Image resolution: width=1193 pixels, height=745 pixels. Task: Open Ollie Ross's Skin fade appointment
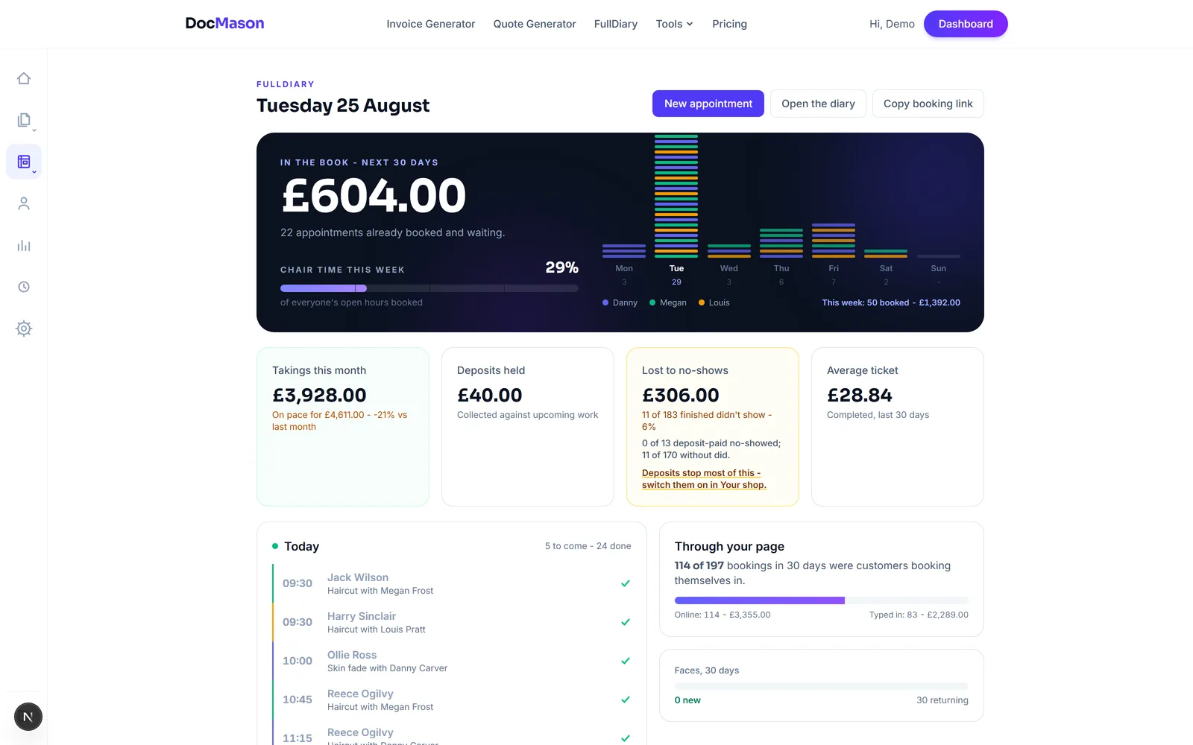click(452, 661)
